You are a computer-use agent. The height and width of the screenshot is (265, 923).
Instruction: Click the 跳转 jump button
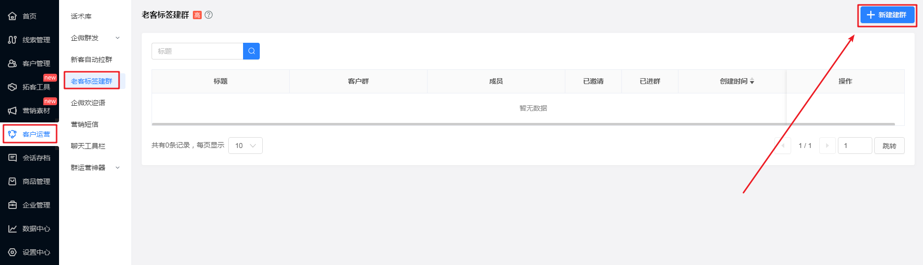pyautogui.click(x=889, y=146)
